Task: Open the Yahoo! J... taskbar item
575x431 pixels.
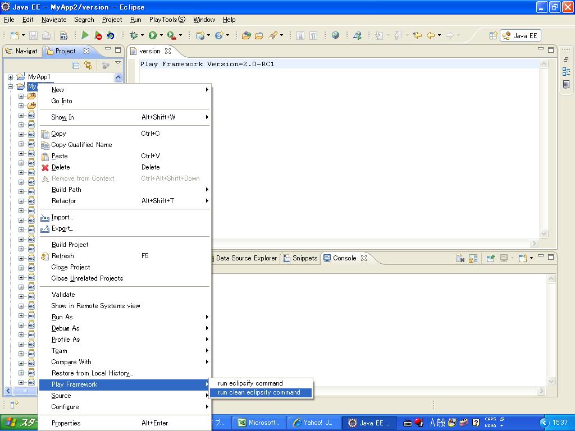Action: pyautogui.click(x=313, y=423)
